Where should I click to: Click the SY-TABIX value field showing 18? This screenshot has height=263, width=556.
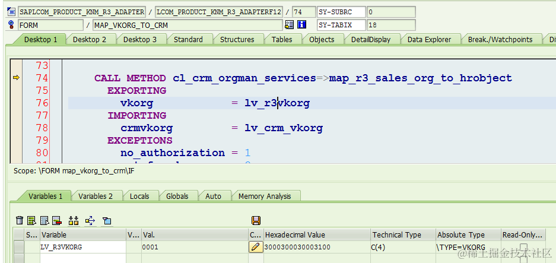click(391, 25)
